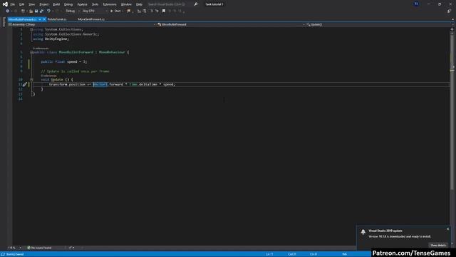Open the Extensions menu

(x=110, y=4)
